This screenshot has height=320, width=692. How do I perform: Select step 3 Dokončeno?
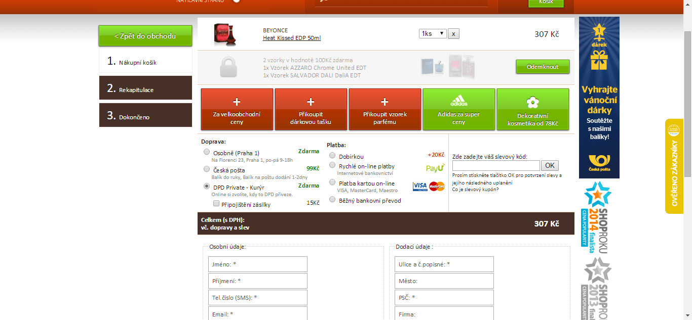pyautogui.click(x=145, y=115)
